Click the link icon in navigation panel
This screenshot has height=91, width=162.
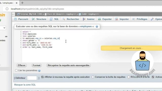[6, 36]
